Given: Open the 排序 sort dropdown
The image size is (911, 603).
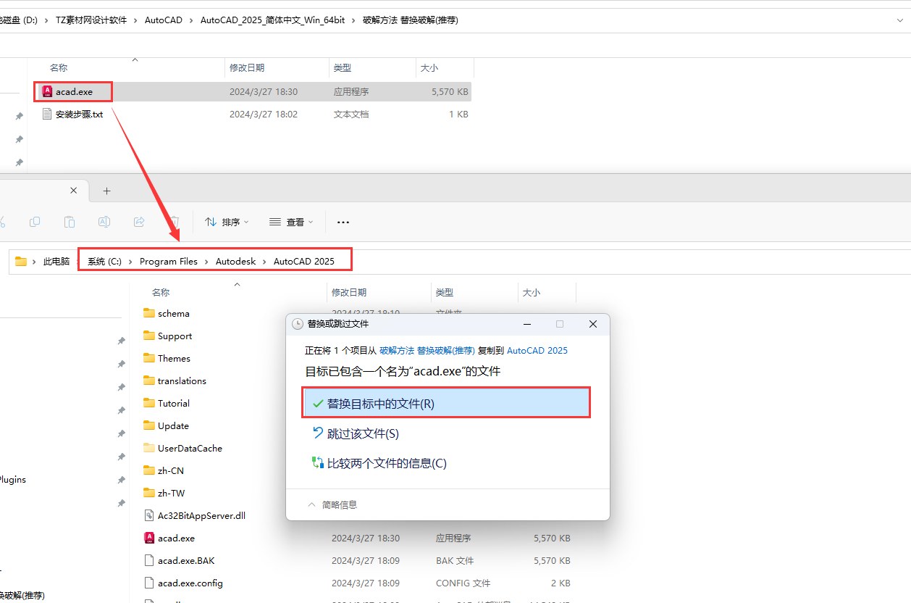Looking at the screenshot, I should coord(227,222).
